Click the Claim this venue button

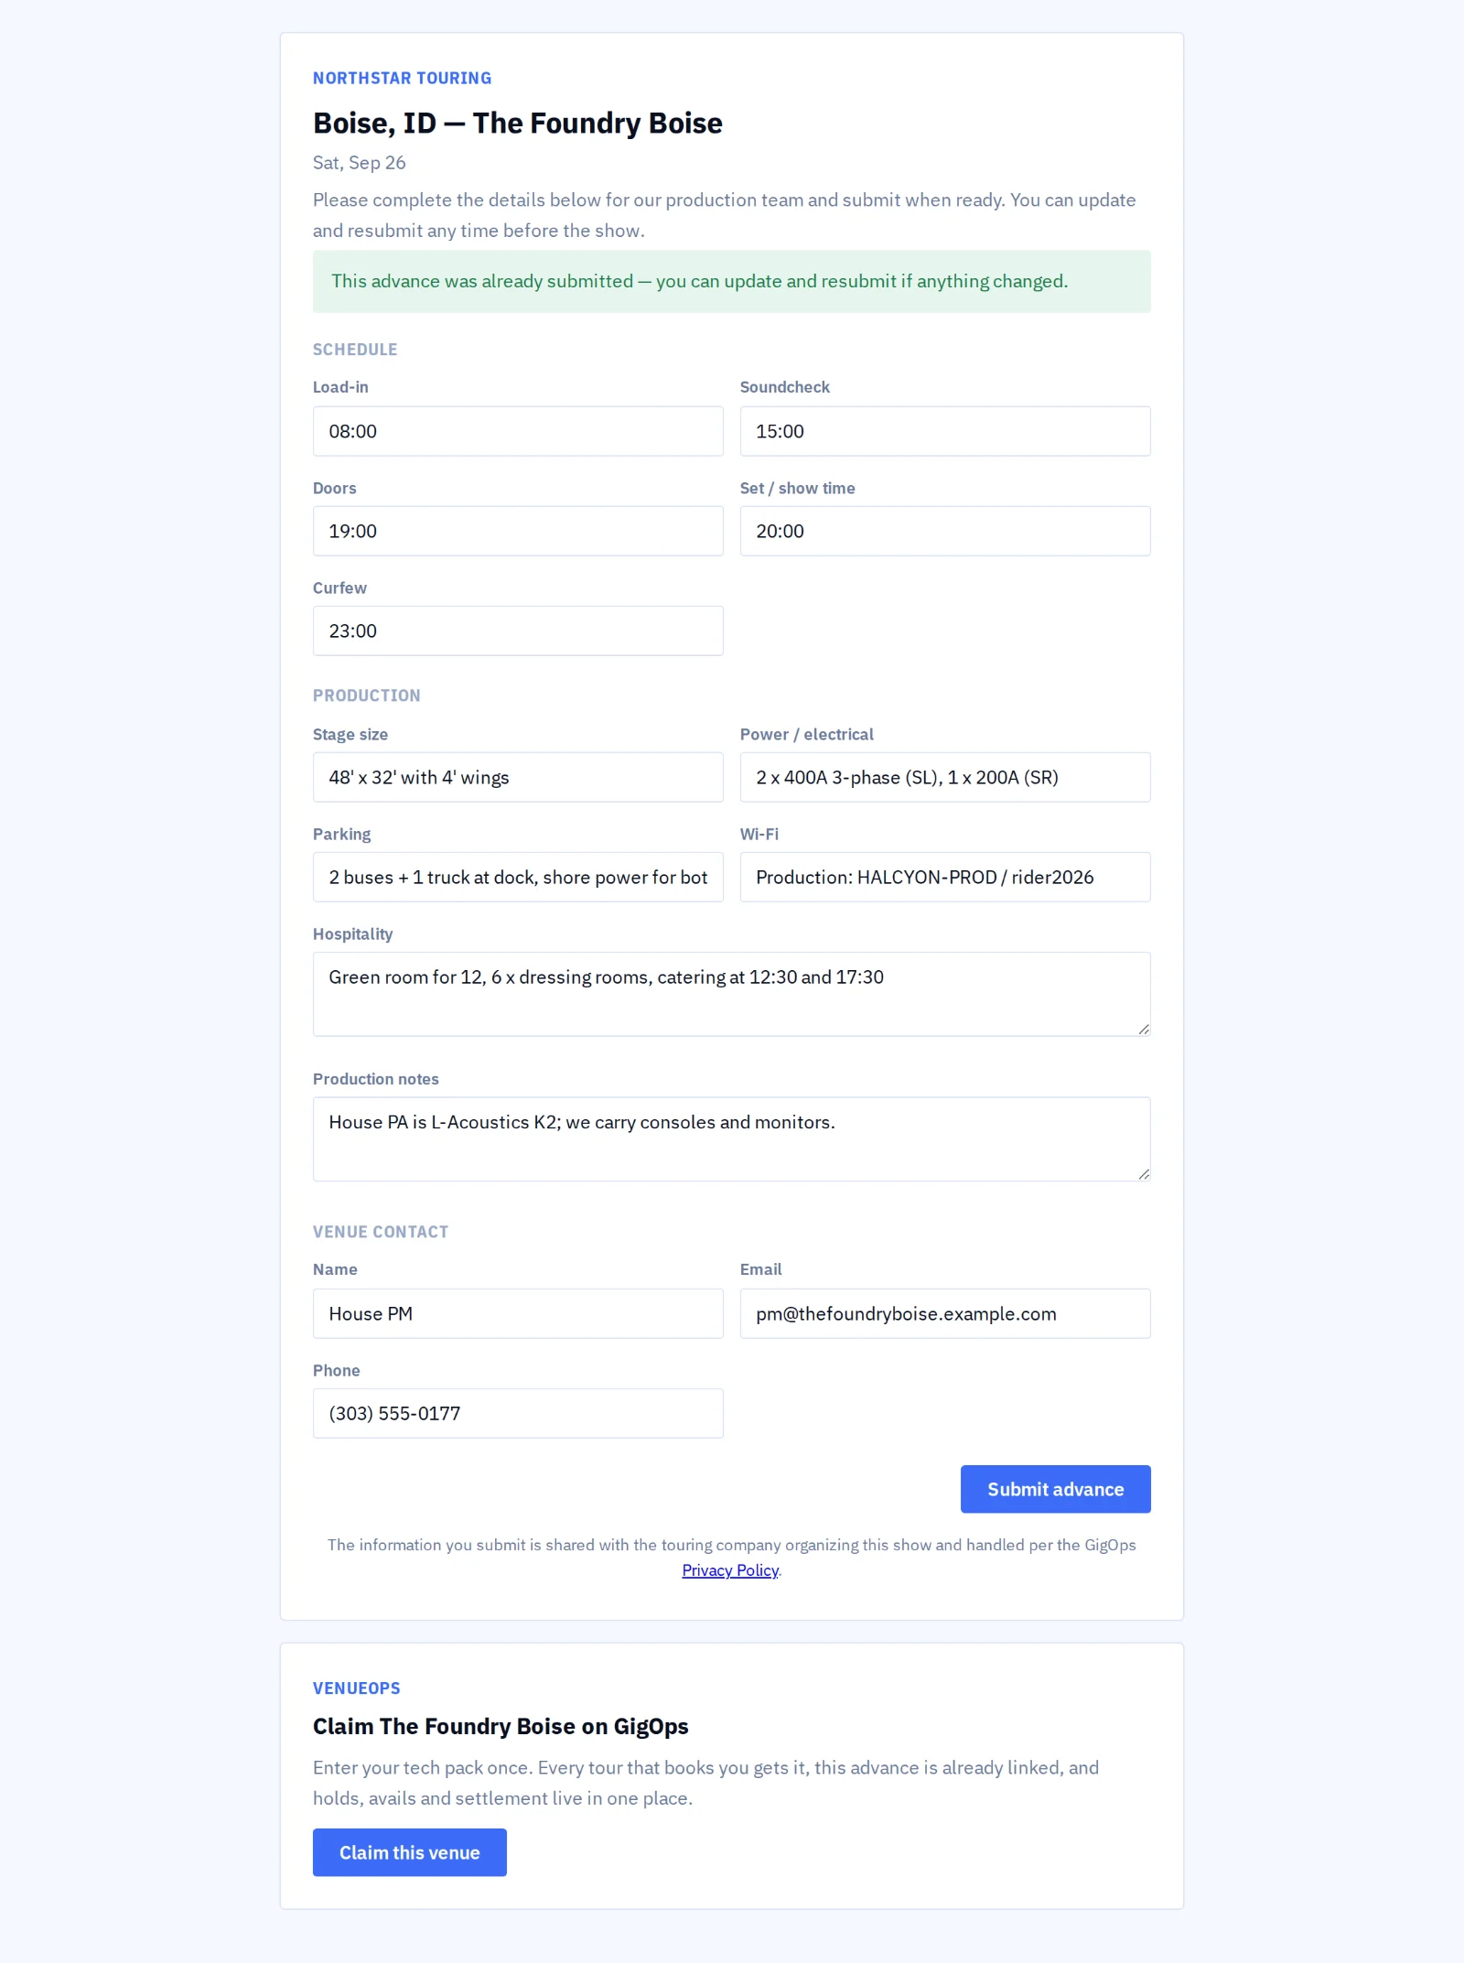pyautogui.click(x=410, y=1852)
